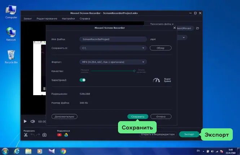Open the Редактирование menu
This screenshot has height=155, width=240.
(x=47, y=18)
